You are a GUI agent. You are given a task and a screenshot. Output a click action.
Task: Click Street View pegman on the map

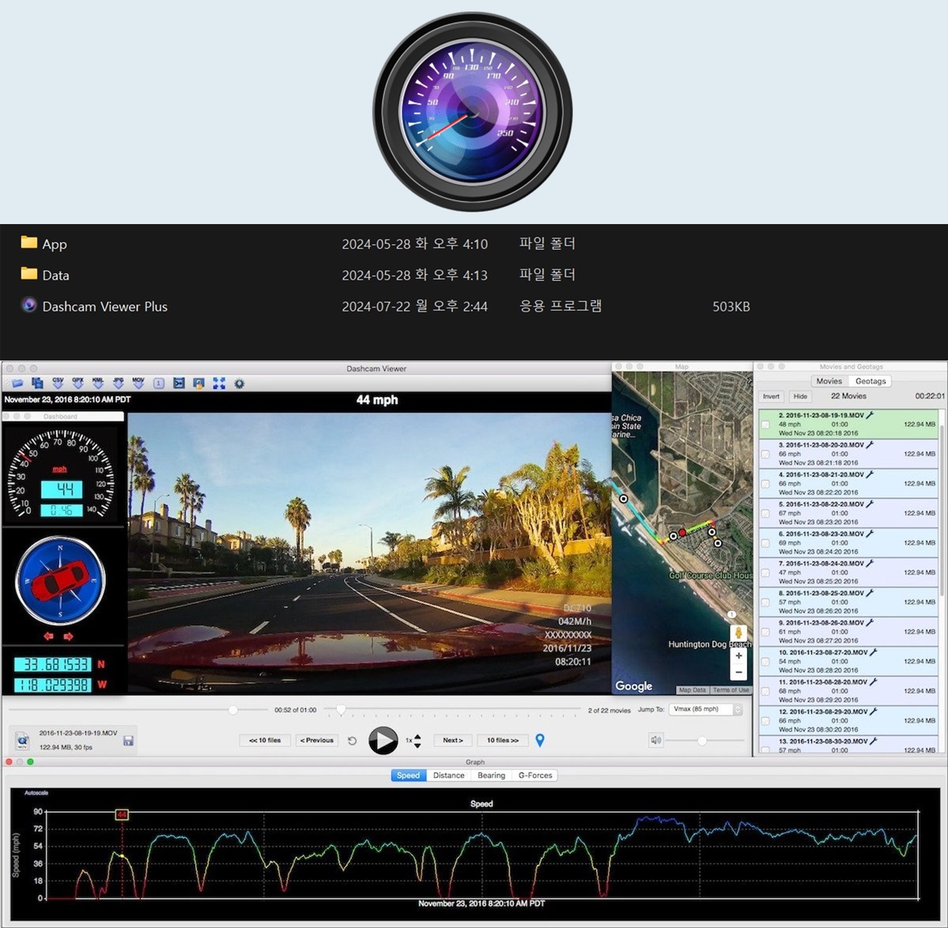738,633
